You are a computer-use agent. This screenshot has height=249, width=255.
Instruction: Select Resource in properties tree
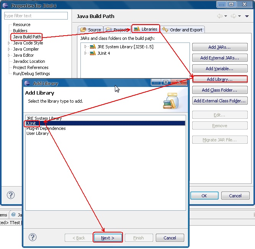pos(21,25)
